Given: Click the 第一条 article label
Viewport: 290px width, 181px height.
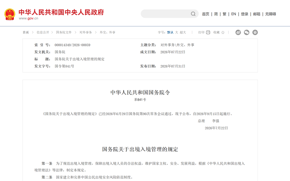Looking at the screenshot, I should pyautogui.click(x=47, y=163).
